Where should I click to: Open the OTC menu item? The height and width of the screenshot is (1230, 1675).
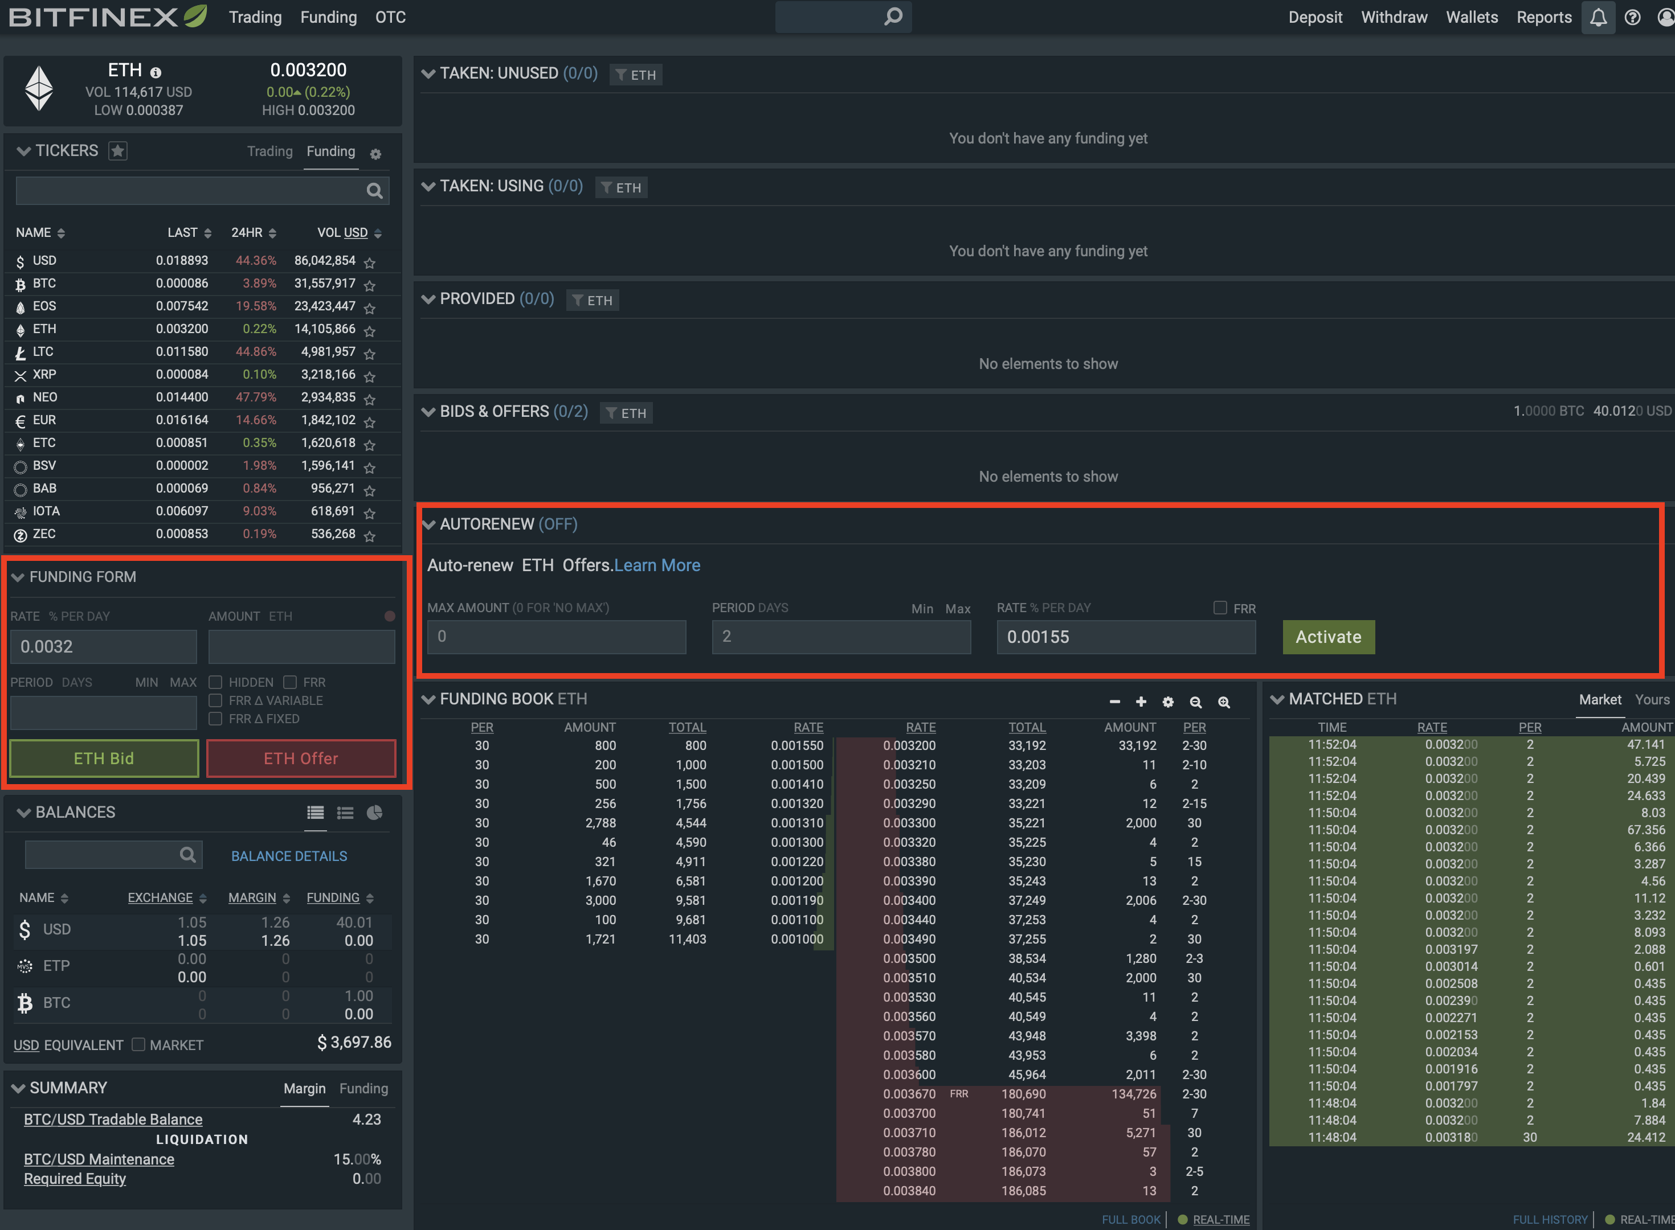pos(390,17)
